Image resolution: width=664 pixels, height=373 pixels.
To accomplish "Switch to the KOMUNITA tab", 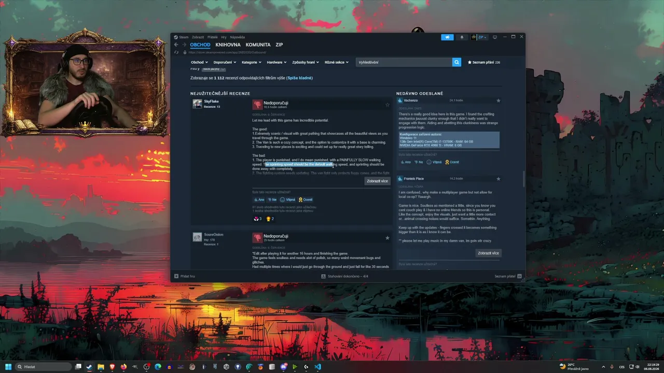I will pos(258,45).
